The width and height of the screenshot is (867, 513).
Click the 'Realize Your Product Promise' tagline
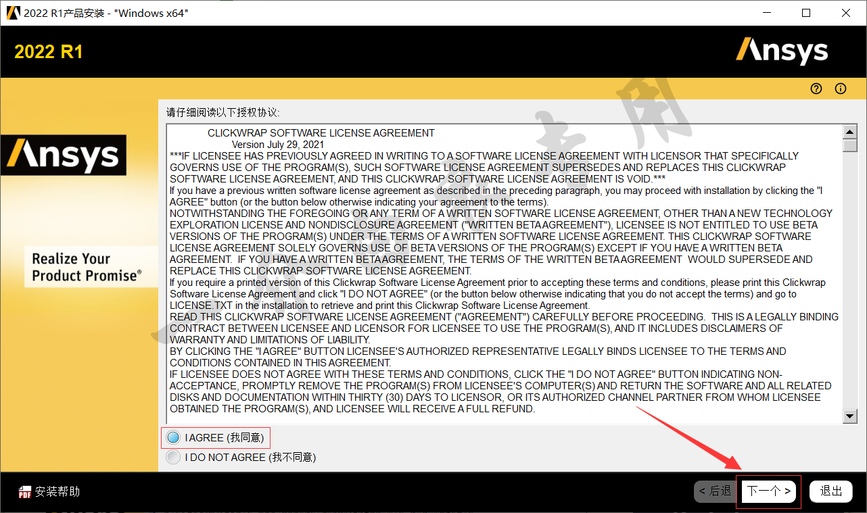click(x=87, y=267)
